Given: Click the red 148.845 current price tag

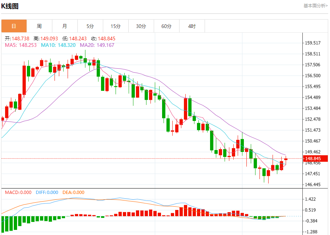Looking at the screenshot, I should [315, 159].
